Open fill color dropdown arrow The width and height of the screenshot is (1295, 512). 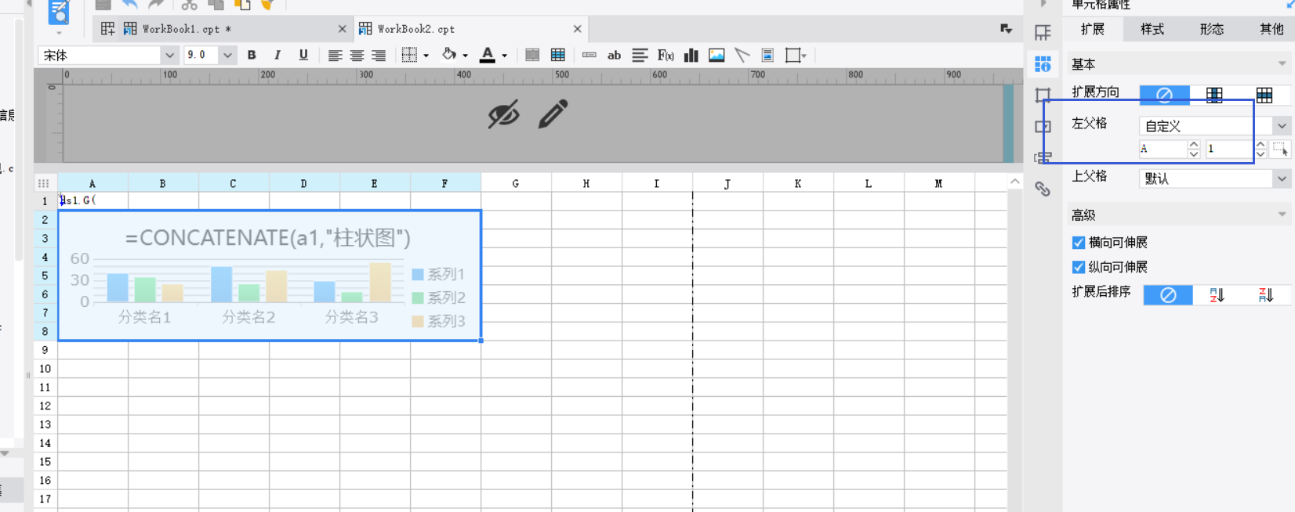click(465, 56)
